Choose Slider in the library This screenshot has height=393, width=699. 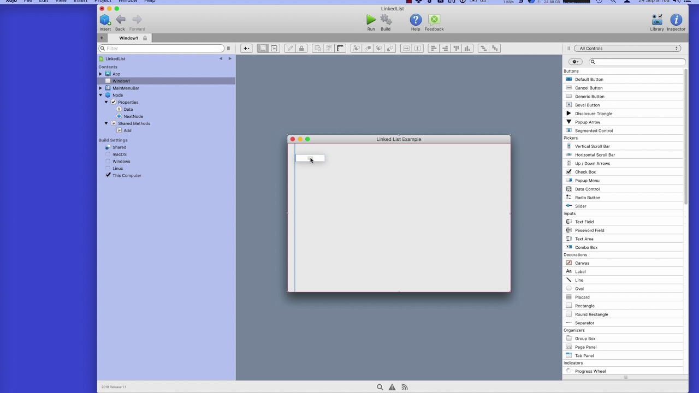623,206
